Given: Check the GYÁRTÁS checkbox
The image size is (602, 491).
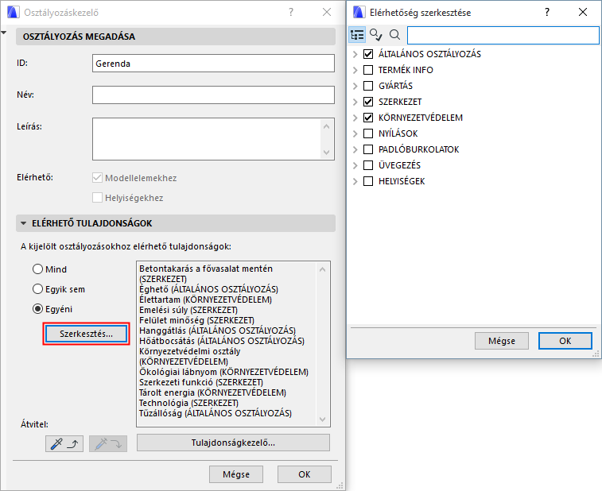Looking at the screenshot, I should pos(368,86).
